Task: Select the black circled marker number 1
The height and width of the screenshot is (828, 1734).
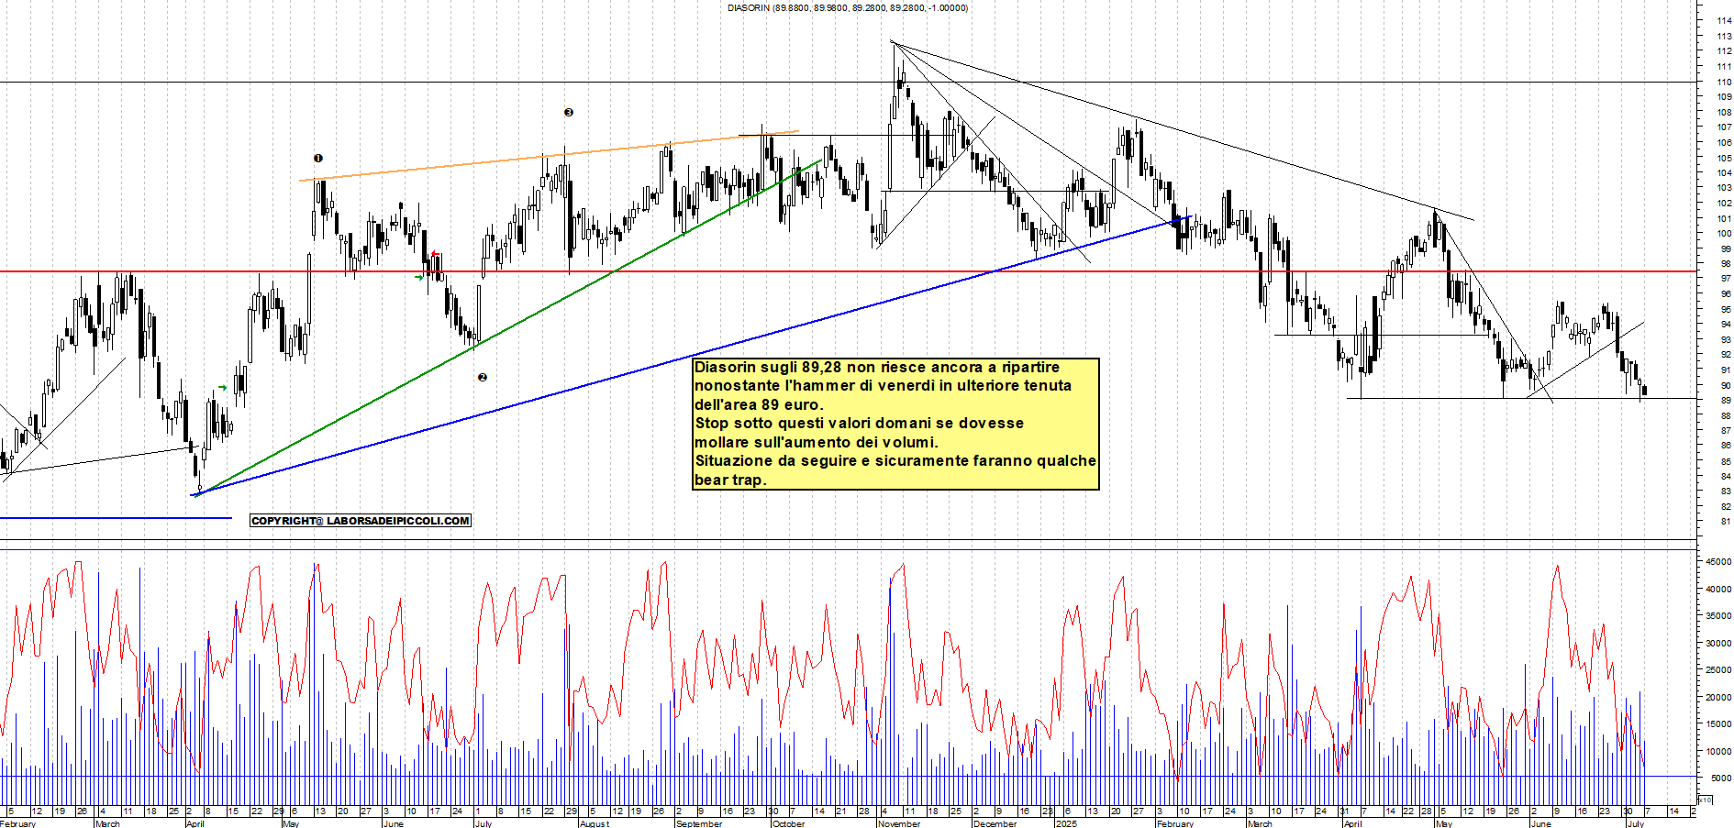Action: click(x=318, y=159)
